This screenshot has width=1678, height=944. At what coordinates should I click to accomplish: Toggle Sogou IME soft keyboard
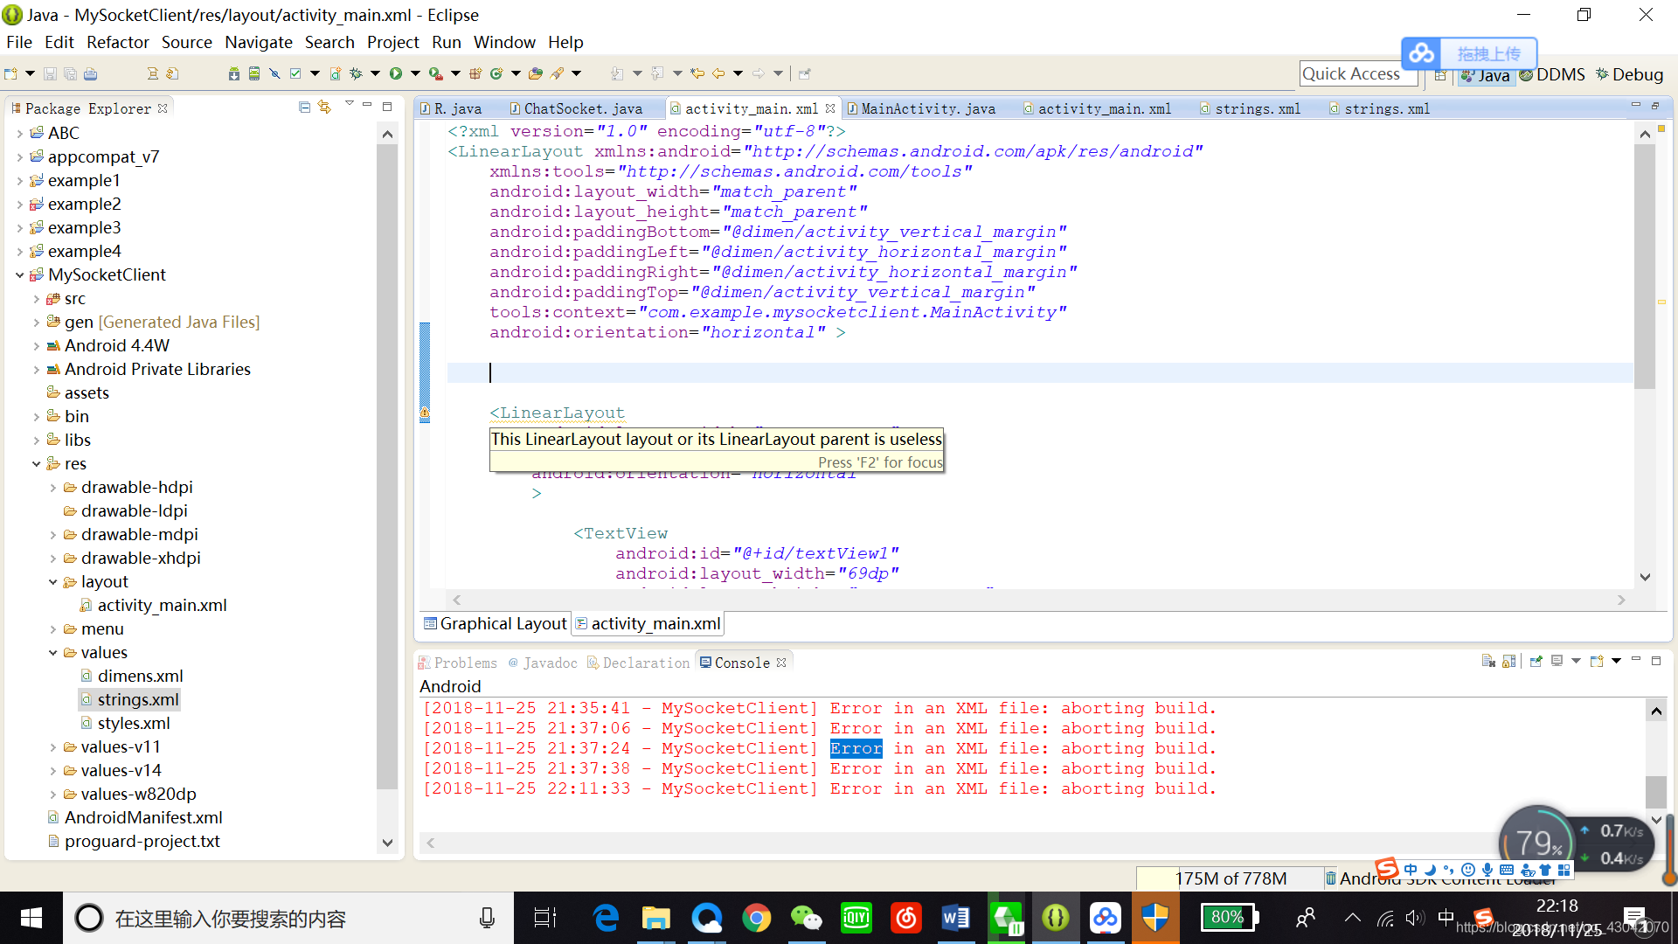1507,870
